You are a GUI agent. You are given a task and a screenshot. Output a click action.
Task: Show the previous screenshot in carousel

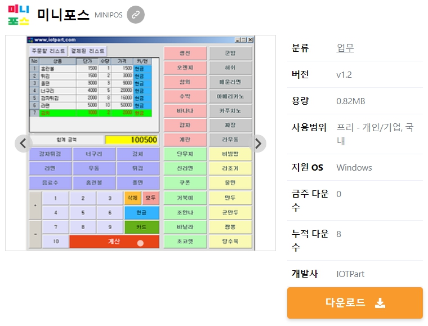(x=24, y=143)
